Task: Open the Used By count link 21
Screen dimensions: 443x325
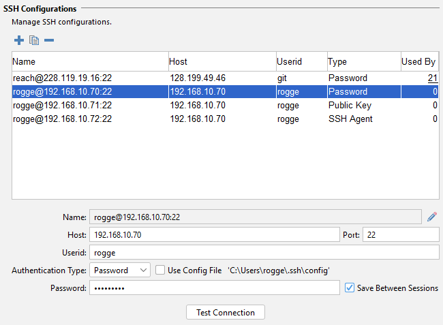Action: 432,78
